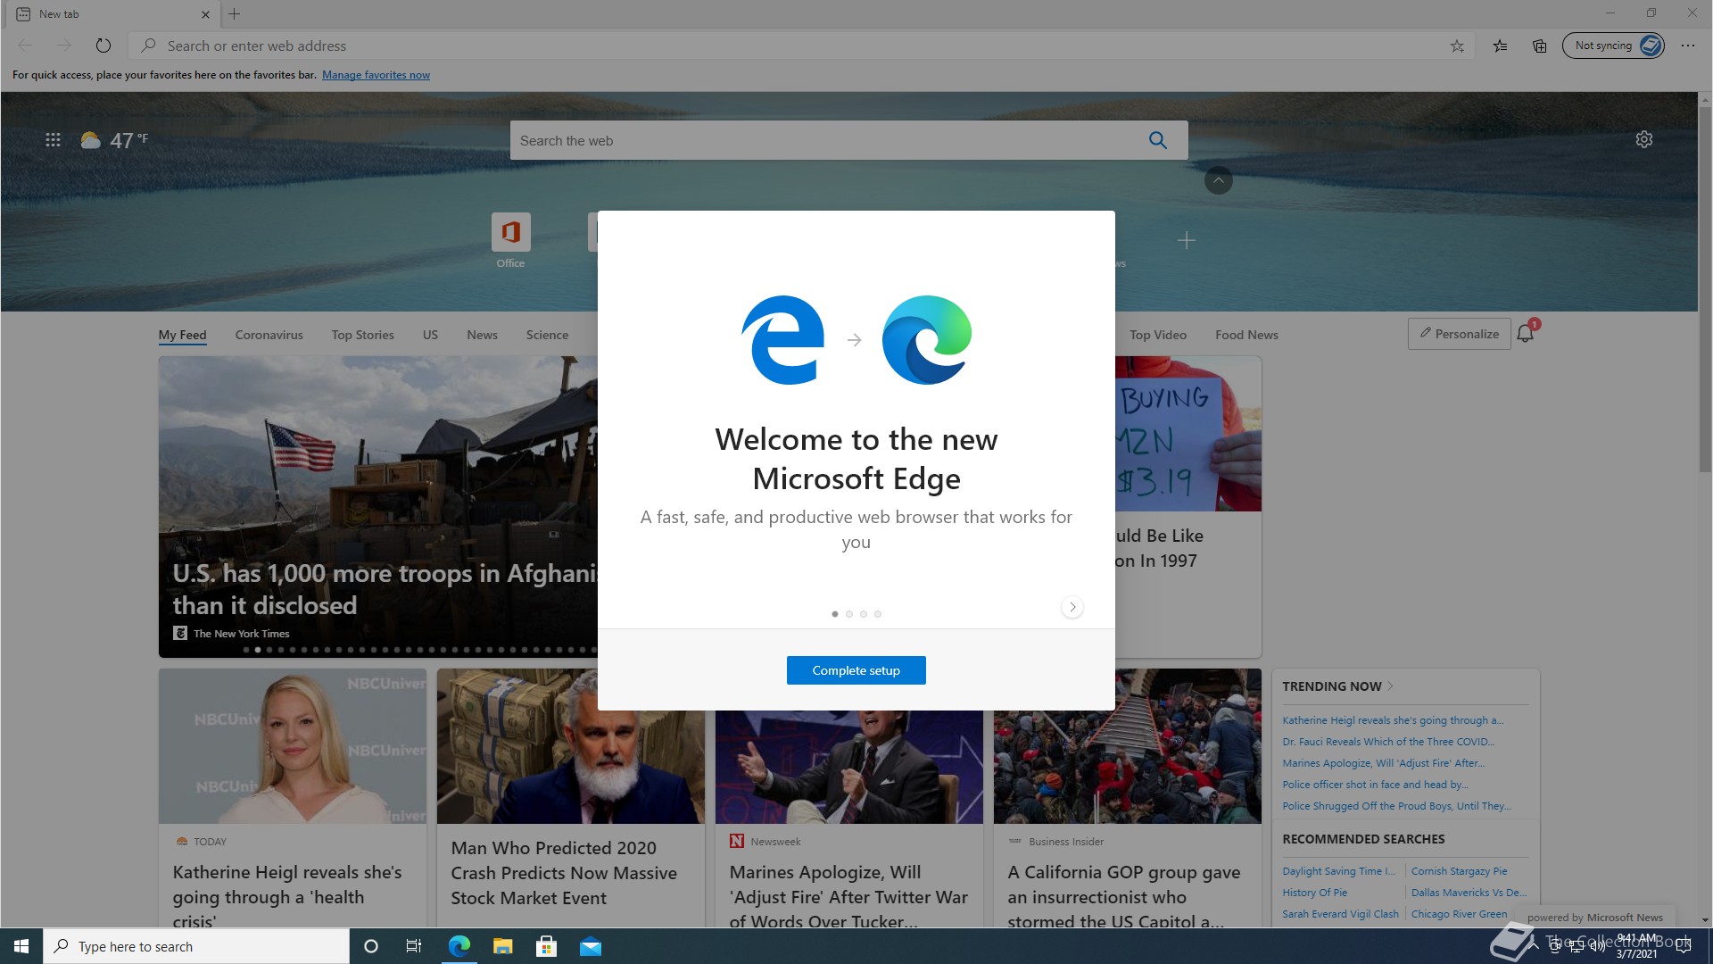This screenshot has height=964, width=1713.
Task: Open the Windows Start menu
Action: point(21,946)
